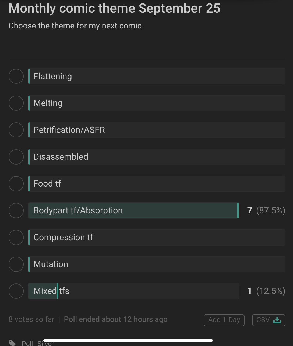
Task: Pick the Food tf radio button
Action: coord(16,184)
